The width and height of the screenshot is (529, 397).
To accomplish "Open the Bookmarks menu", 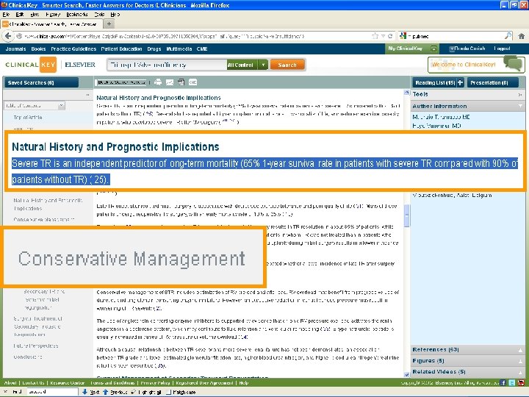I will pos(77,15).
